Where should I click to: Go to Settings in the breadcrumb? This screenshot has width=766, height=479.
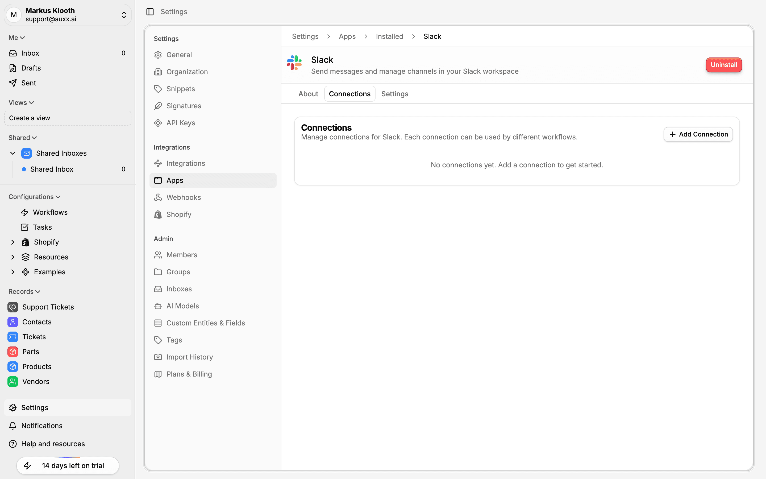(x=305, y=36)
